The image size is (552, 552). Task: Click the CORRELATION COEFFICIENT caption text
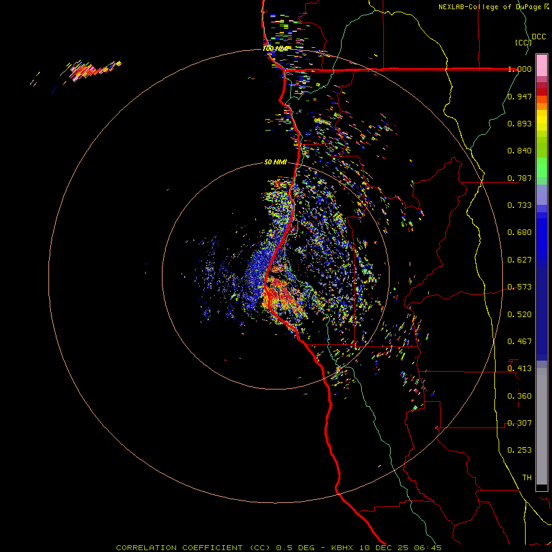(179, 548)
